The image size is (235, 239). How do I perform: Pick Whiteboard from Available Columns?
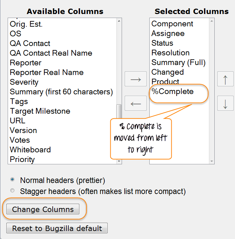point(30,150)
